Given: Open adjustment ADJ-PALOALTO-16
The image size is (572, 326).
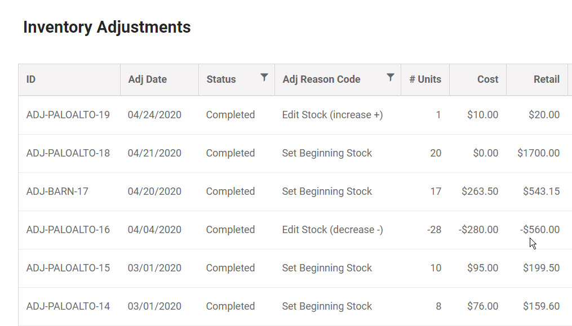Looking at the screenshot, I should point(68,230).
